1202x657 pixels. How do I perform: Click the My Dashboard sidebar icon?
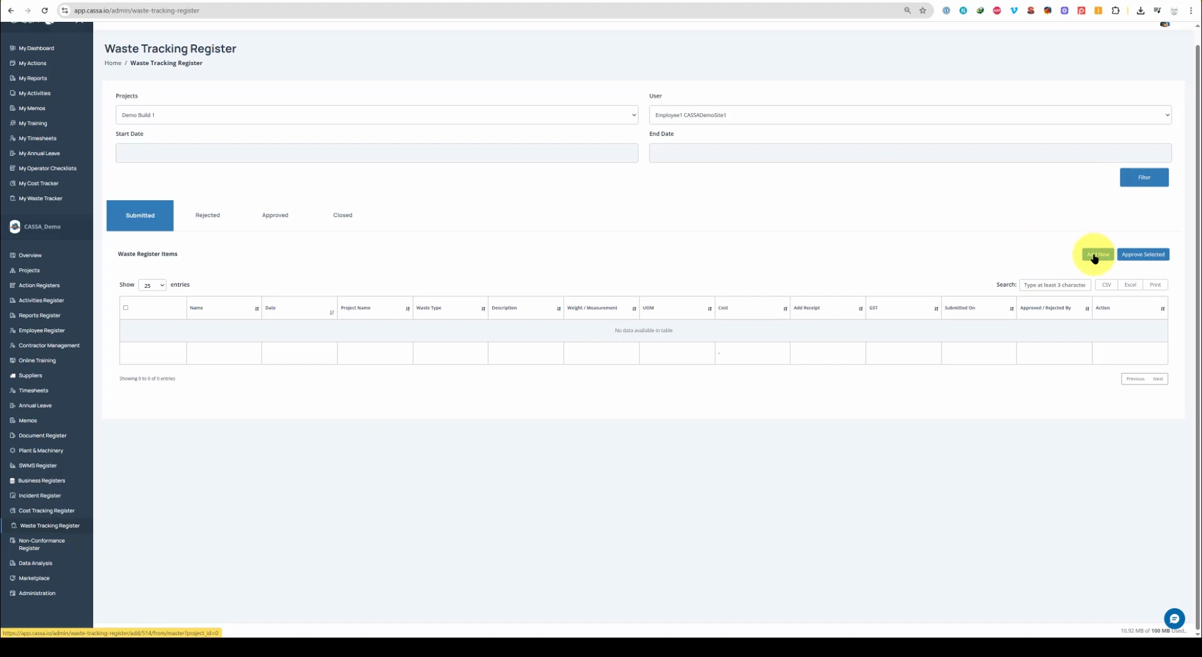click(13, 48)
